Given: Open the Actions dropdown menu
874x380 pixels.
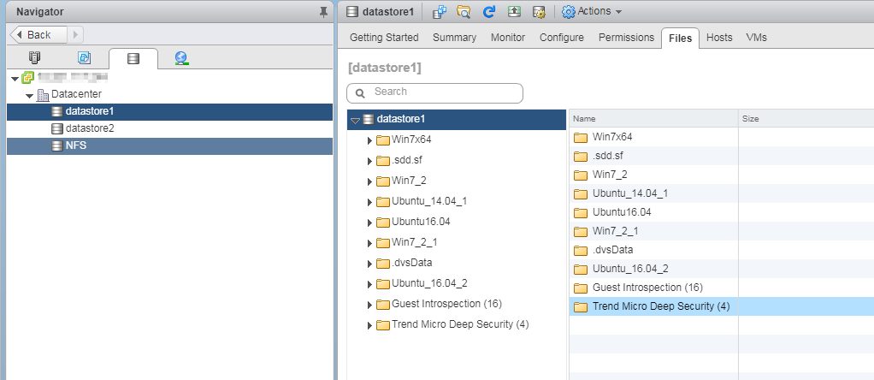Looking at the screenshot, I should point(592,12).
